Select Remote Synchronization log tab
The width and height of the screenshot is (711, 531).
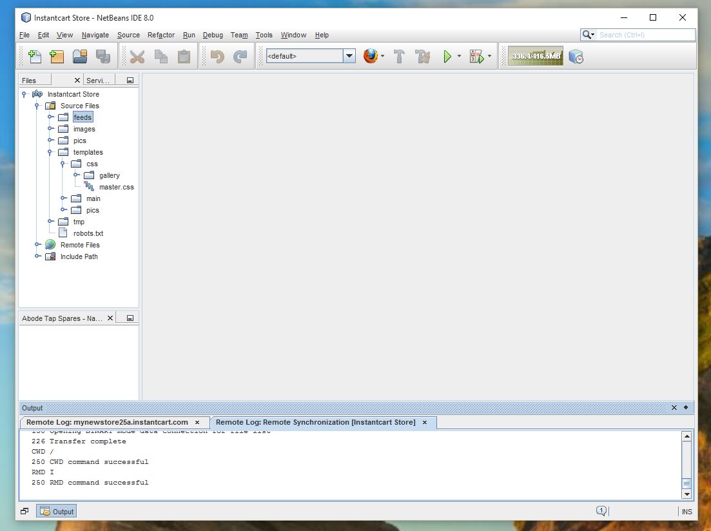point(316,422)
